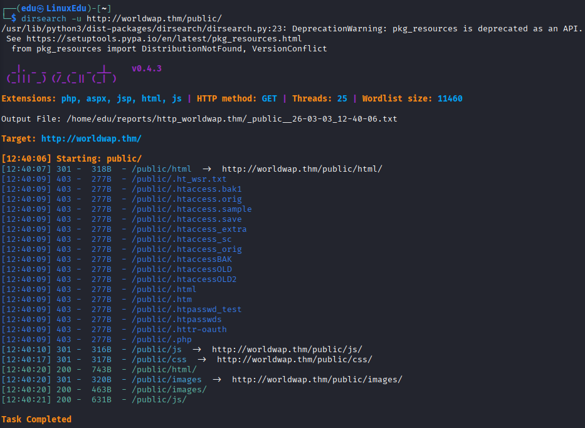Click the /public/.php path
Viewport: 585px width, 428px height.
pyautogui.click(x=162, y=340)
